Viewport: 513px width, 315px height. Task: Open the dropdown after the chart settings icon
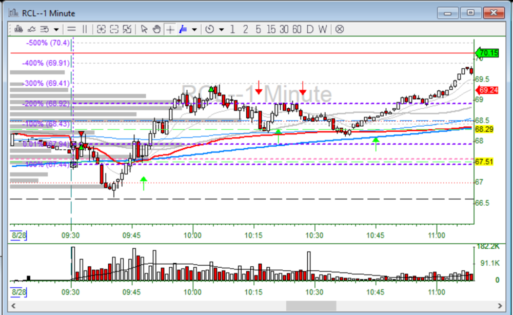(x=56, y=29)
